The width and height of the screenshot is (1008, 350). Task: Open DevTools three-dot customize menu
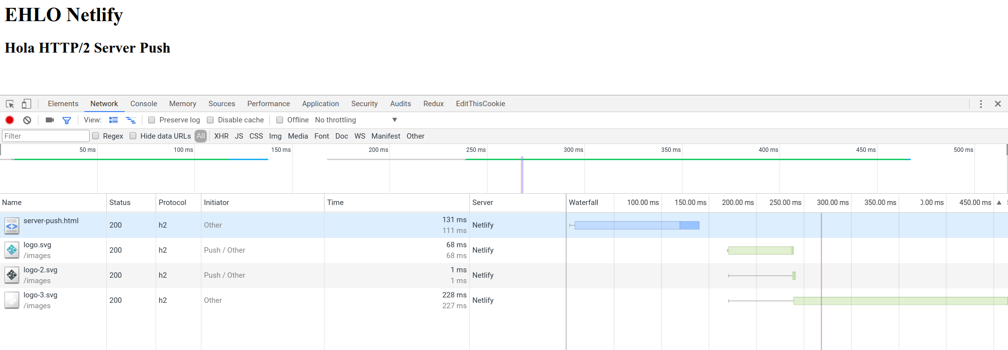click(980, 104)
